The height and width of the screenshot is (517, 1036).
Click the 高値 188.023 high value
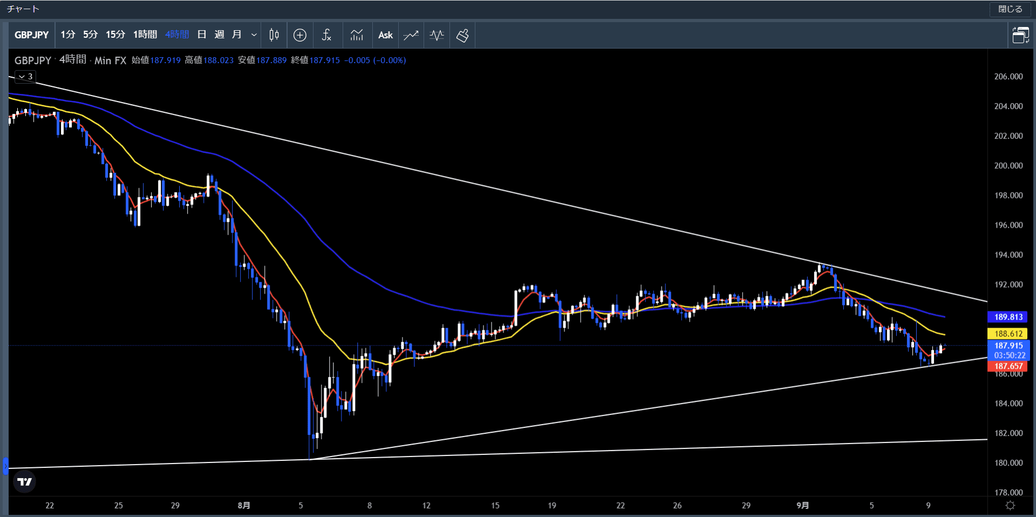click(209, 60)
